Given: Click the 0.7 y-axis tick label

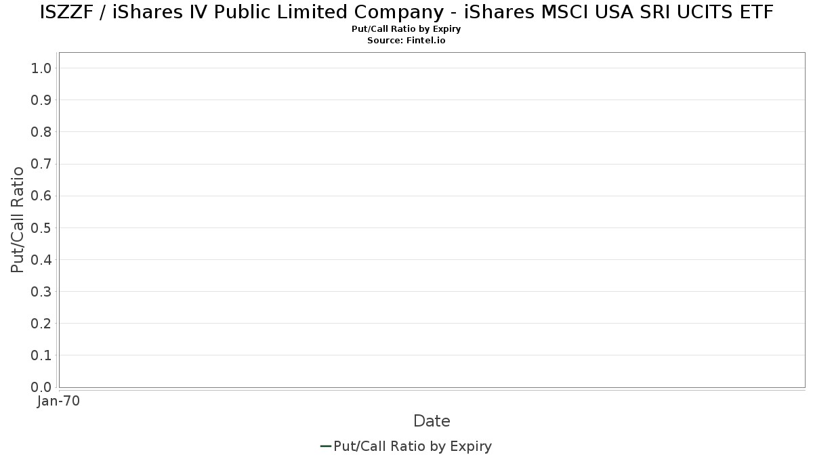Looking at the screenshot, I should (41, 164).
